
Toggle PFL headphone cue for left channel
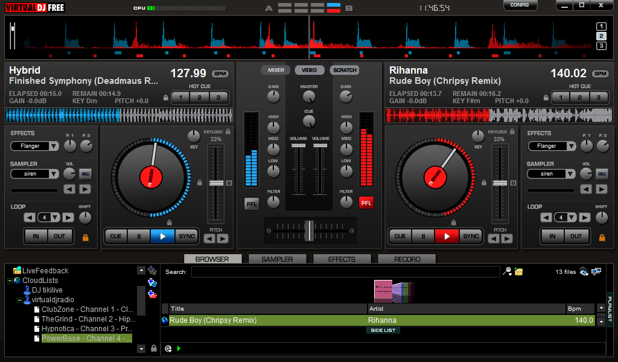click(x=252, y=204)
